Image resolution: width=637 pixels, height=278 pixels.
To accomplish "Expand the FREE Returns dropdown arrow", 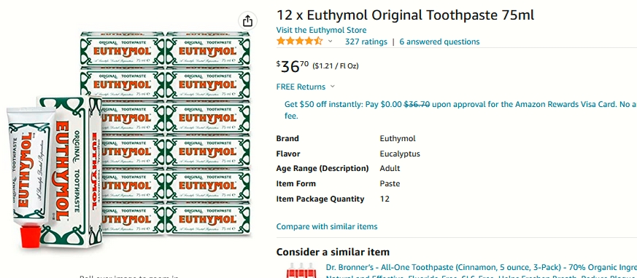I will [x=332, y=87].
